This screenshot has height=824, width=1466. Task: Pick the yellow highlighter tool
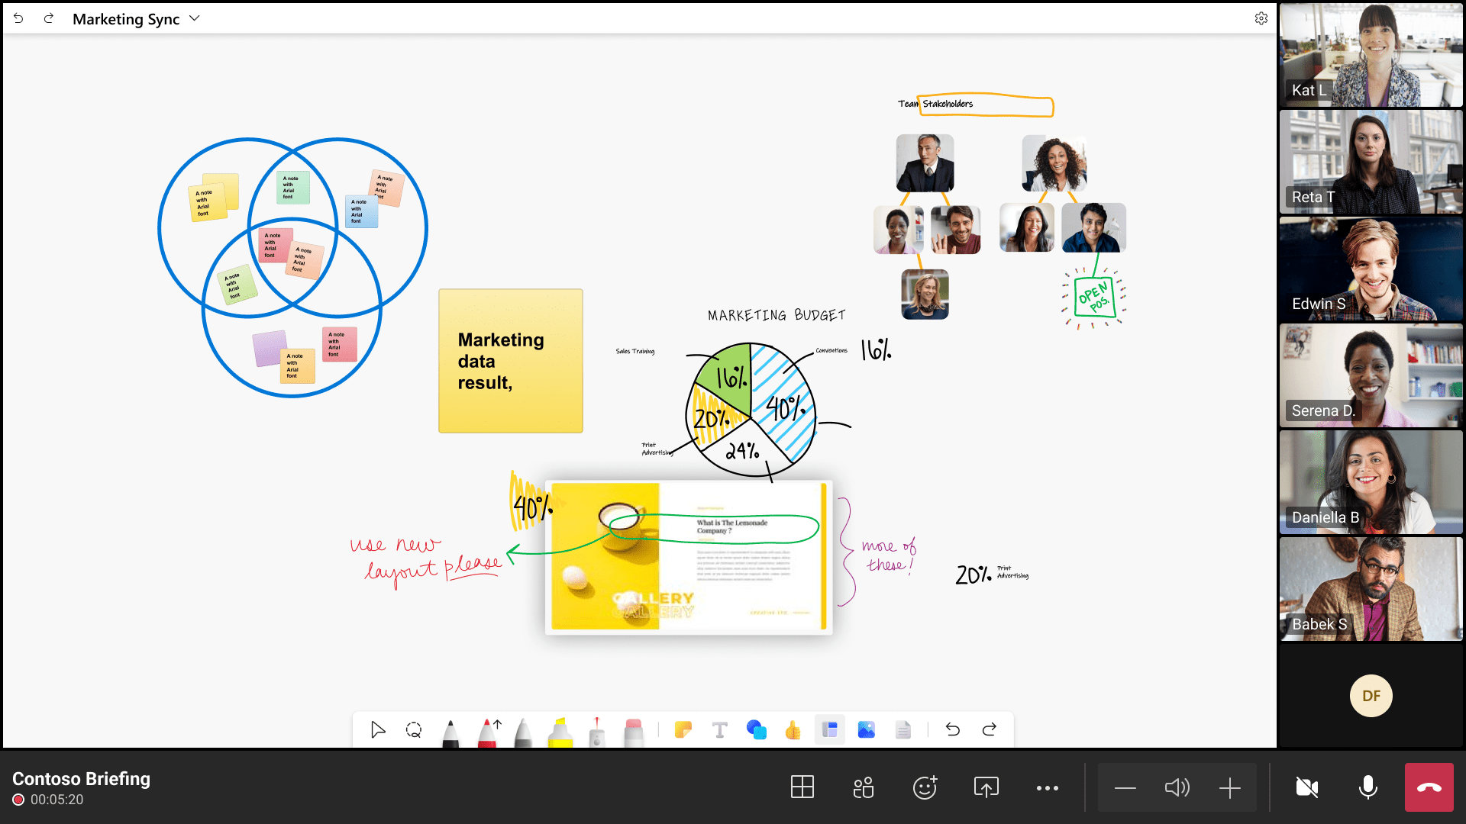pyautogui.click(x=560, y=732)
